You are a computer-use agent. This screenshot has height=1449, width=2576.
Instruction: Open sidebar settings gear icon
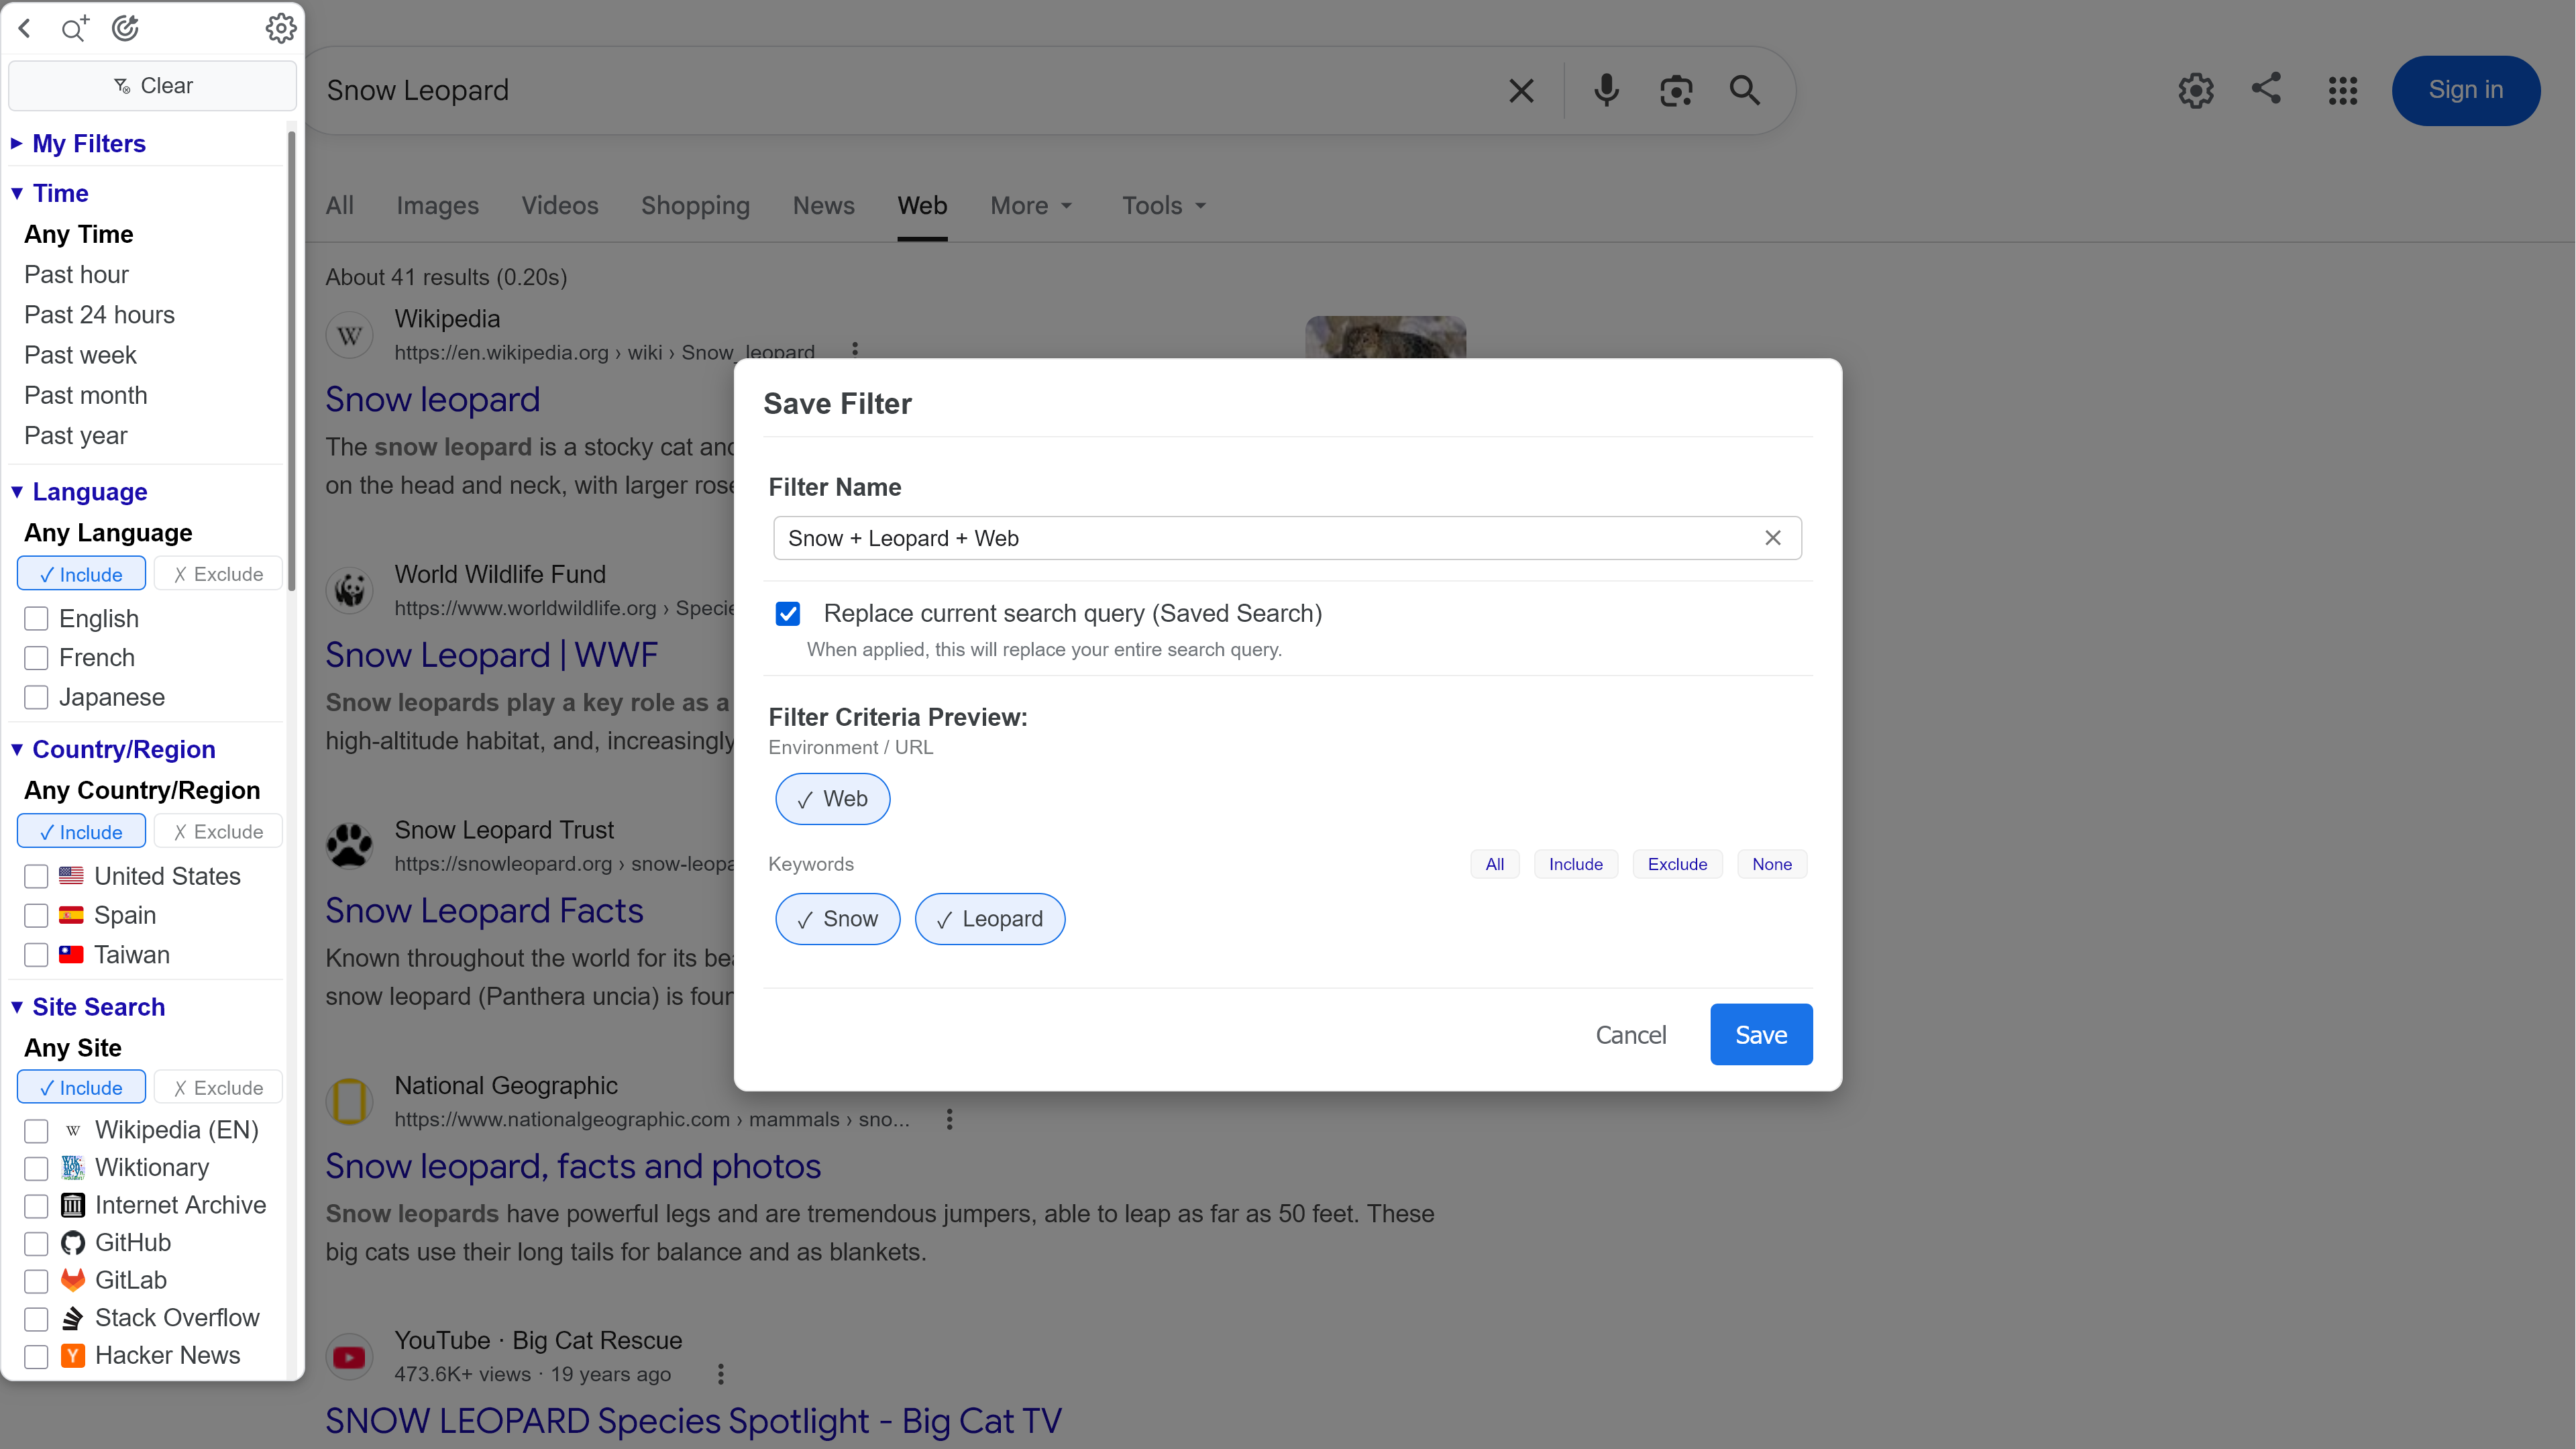pos(281,28)
